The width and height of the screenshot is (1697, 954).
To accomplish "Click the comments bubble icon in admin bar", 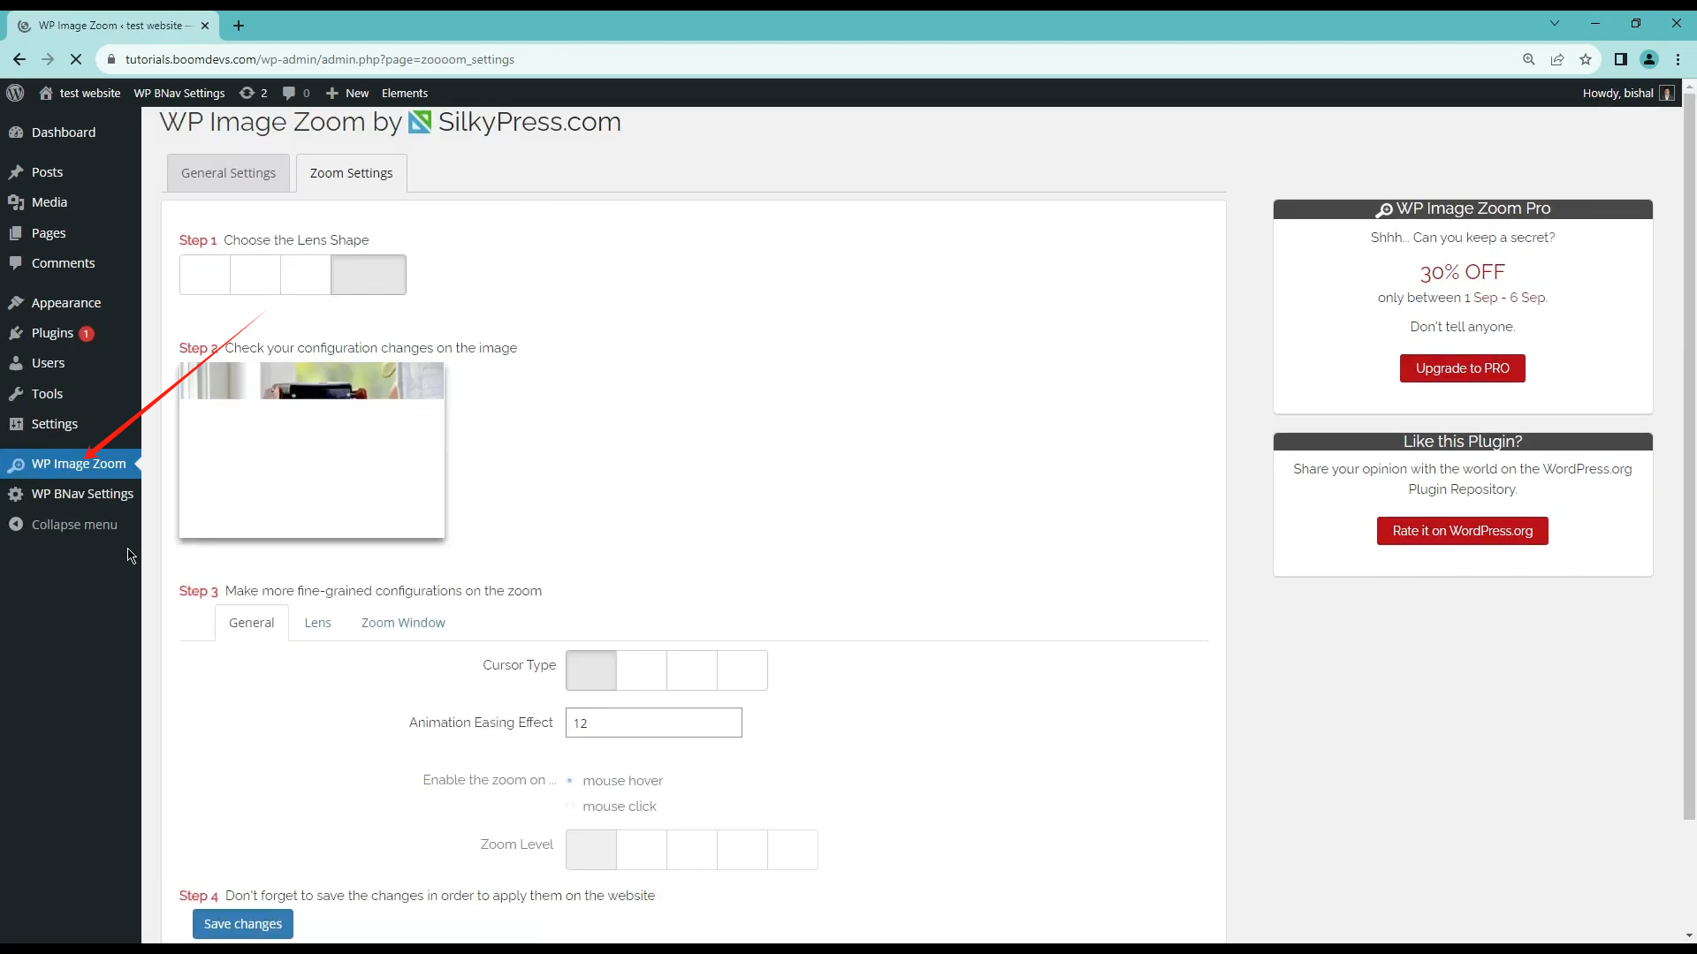I will (x=289, y=93).
